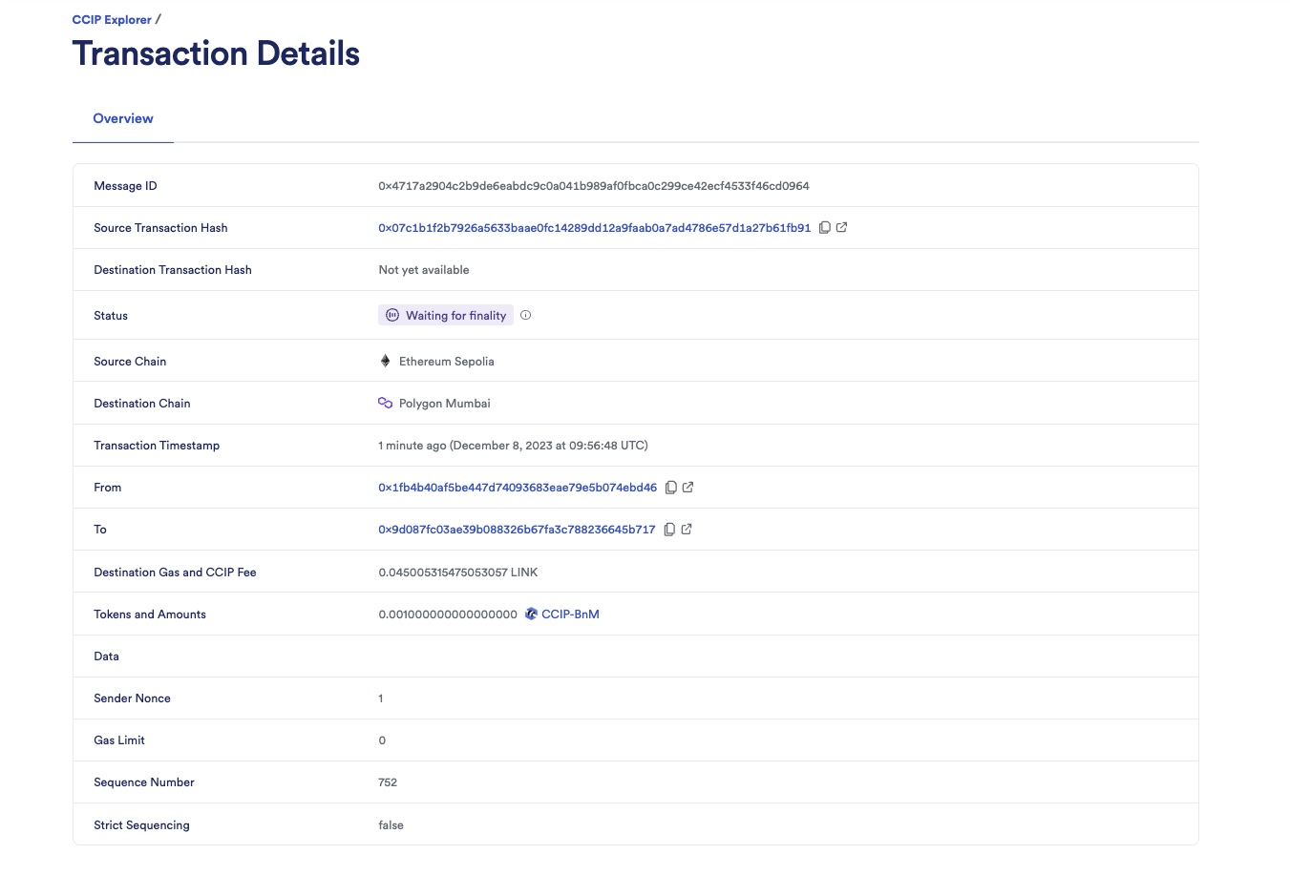Click the Source Transaction Hash label
Image resolution: width=1290 pixels, height=875 pixels.
coord(160,228)
